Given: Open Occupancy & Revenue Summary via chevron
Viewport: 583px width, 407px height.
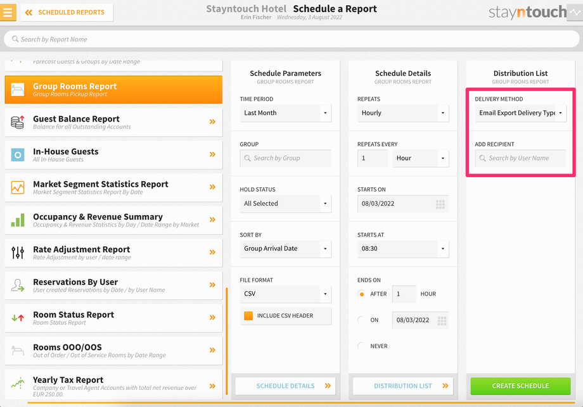Looking at the screenshot, I should click(212, 220).
